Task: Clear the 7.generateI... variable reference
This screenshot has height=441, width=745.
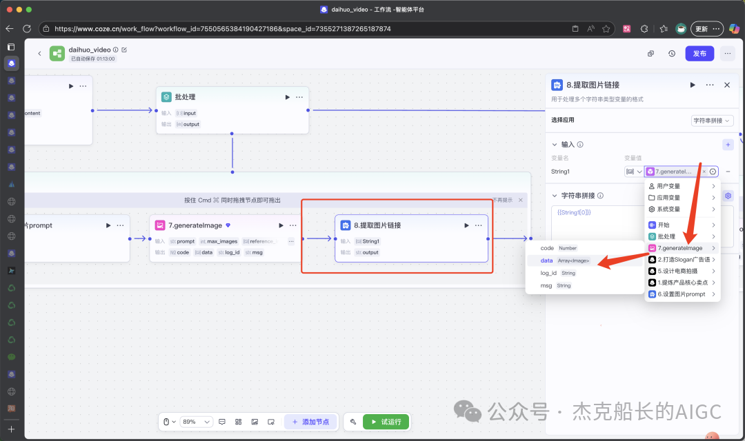Action: click(x=704, y=172)
